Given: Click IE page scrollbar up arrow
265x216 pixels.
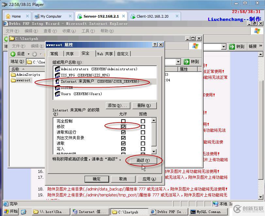Looking at the screenshot, I should [261, 55].
